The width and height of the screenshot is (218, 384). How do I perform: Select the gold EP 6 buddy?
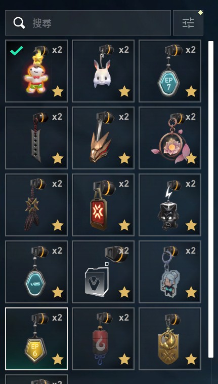click(36, 339)
